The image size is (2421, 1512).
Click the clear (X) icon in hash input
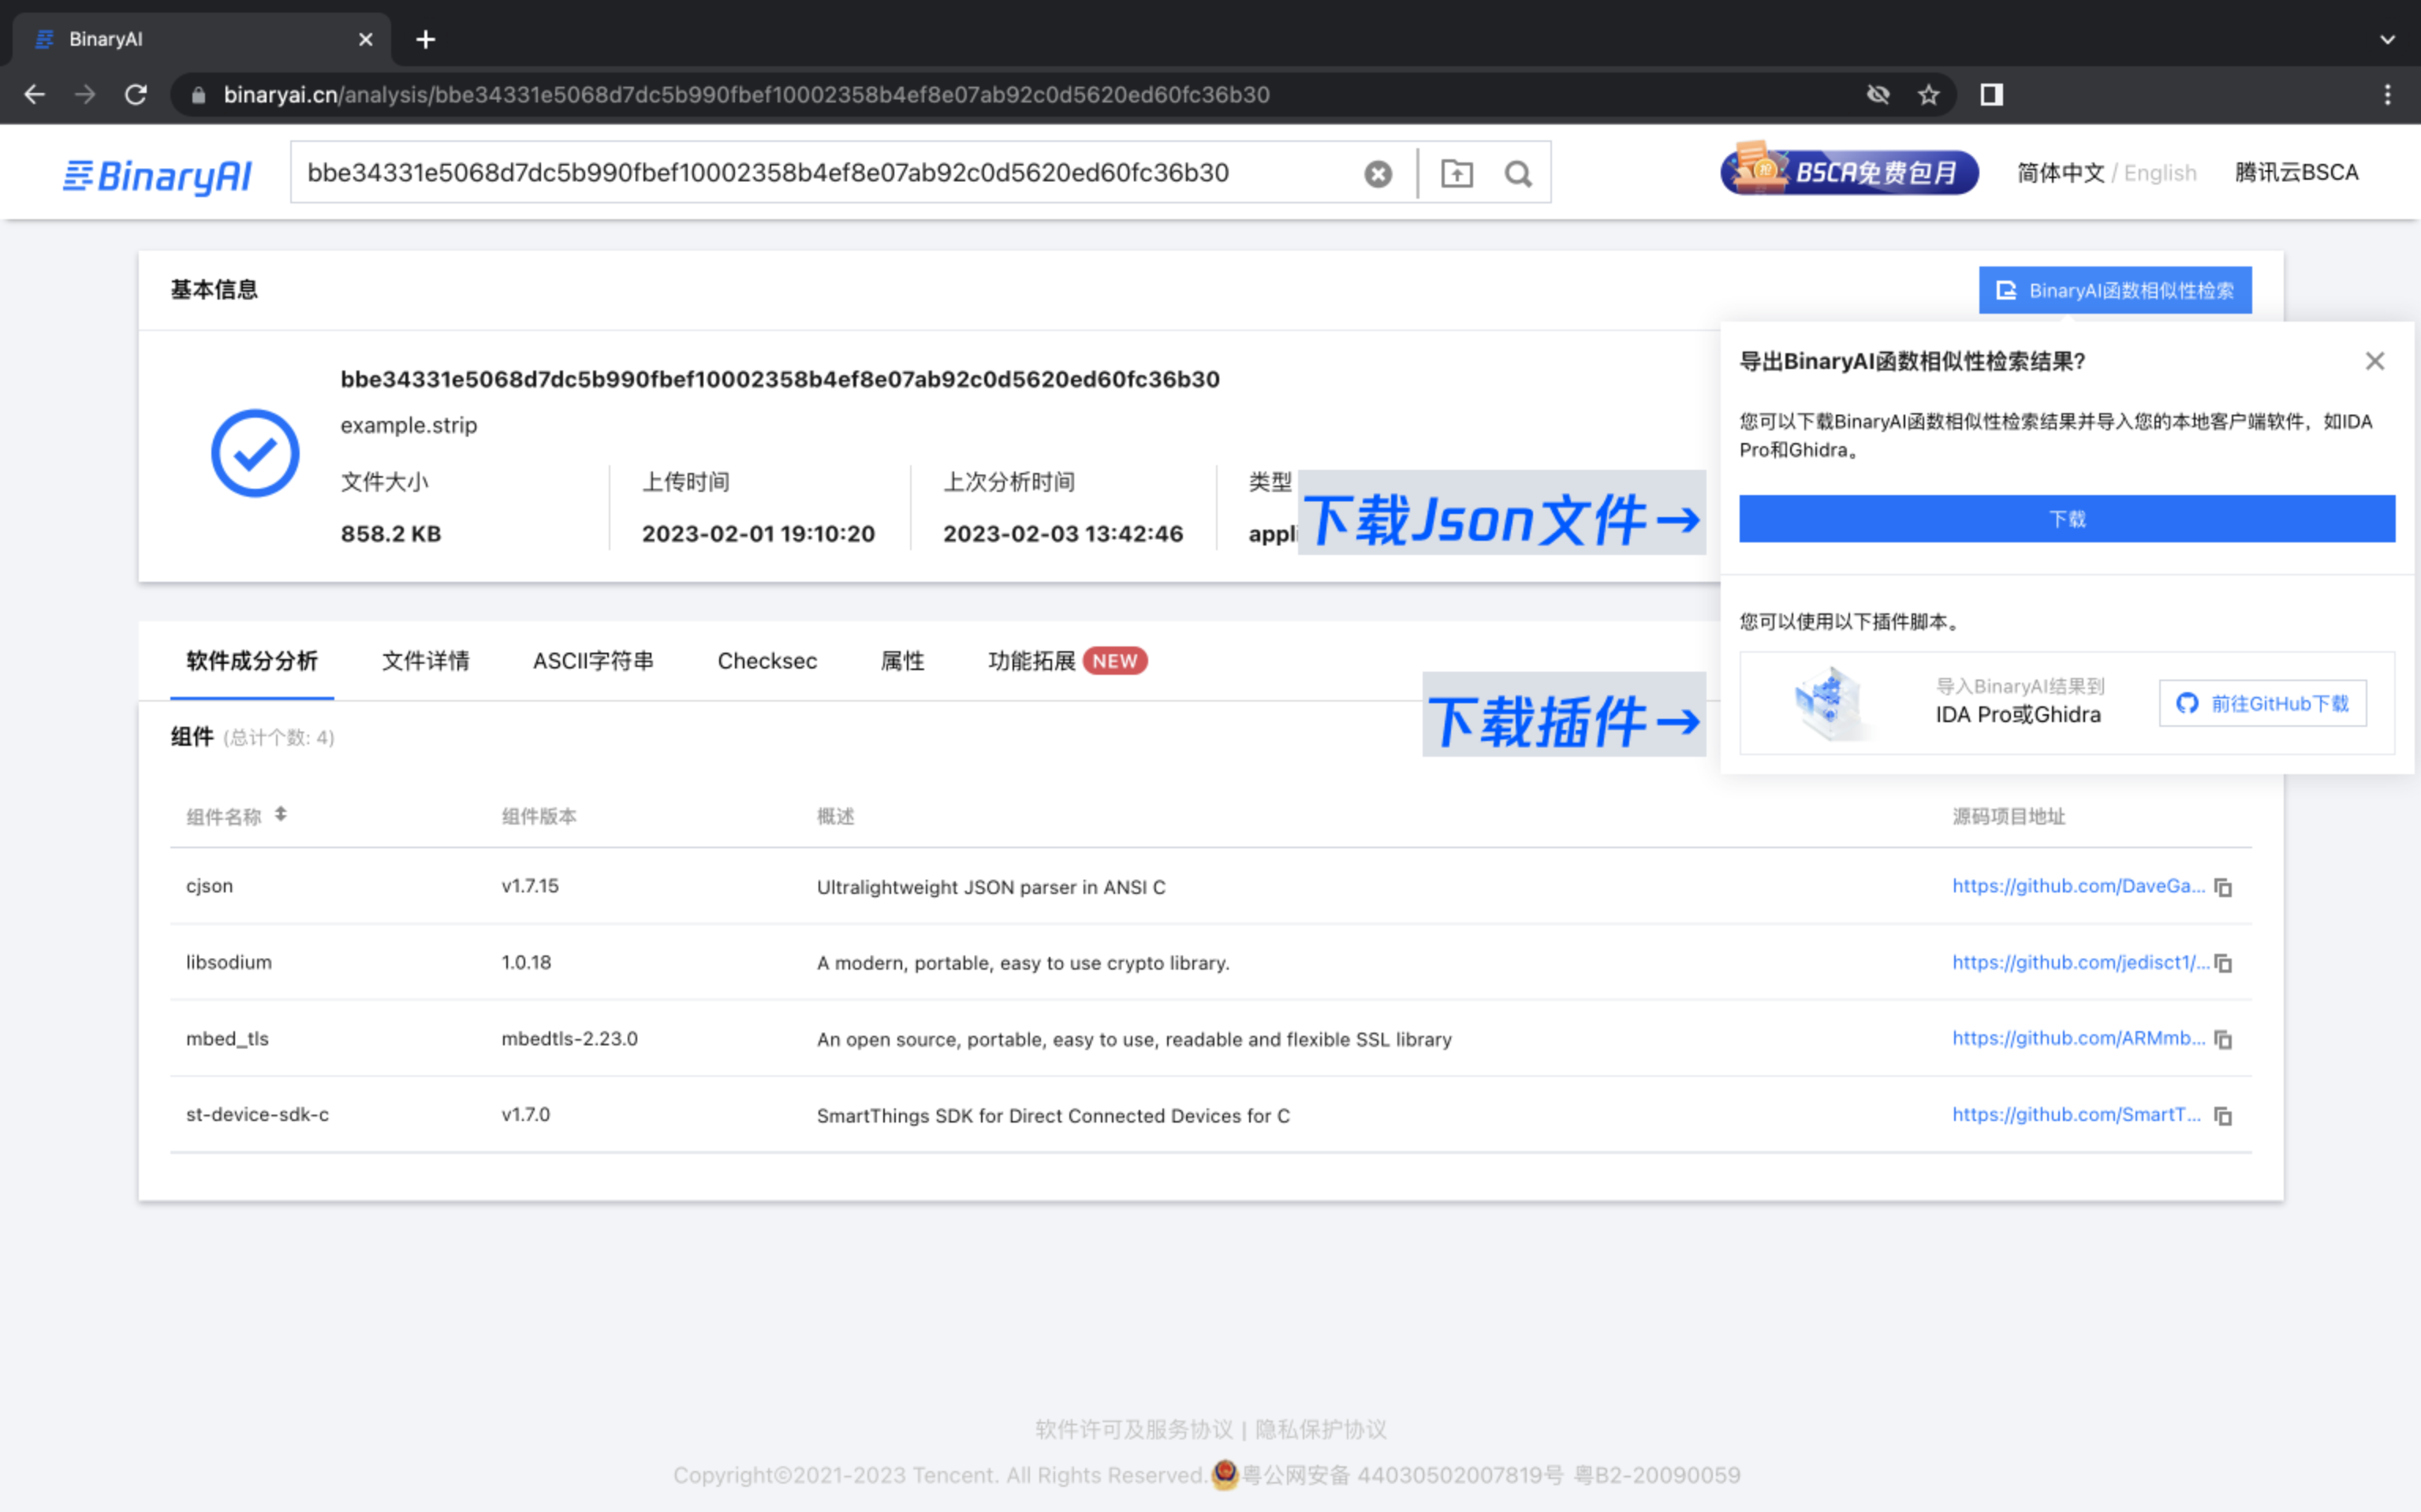point(1378,173)
